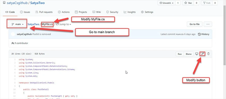
Task: View the Insights tab
Action: 129,12
